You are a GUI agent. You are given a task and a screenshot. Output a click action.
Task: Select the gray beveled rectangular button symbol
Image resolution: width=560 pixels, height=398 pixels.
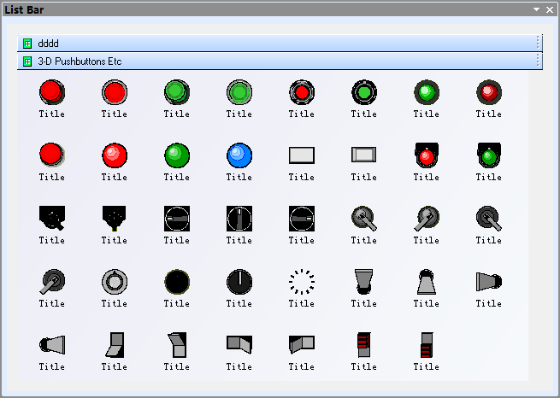363,155
